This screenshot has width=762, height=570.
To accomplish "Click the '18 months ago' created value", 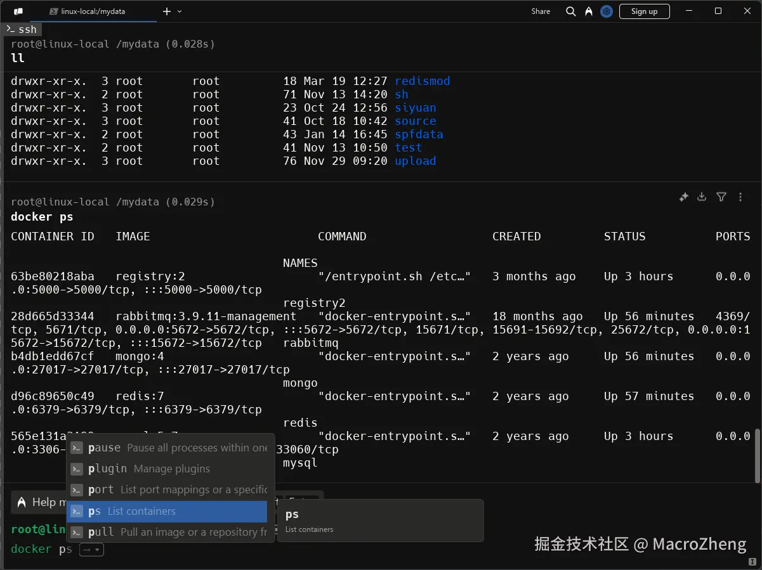I will tap(537, 316).
